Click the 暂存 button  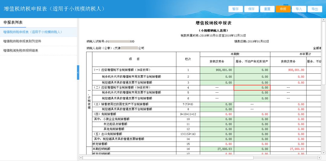tap(235, 9)
